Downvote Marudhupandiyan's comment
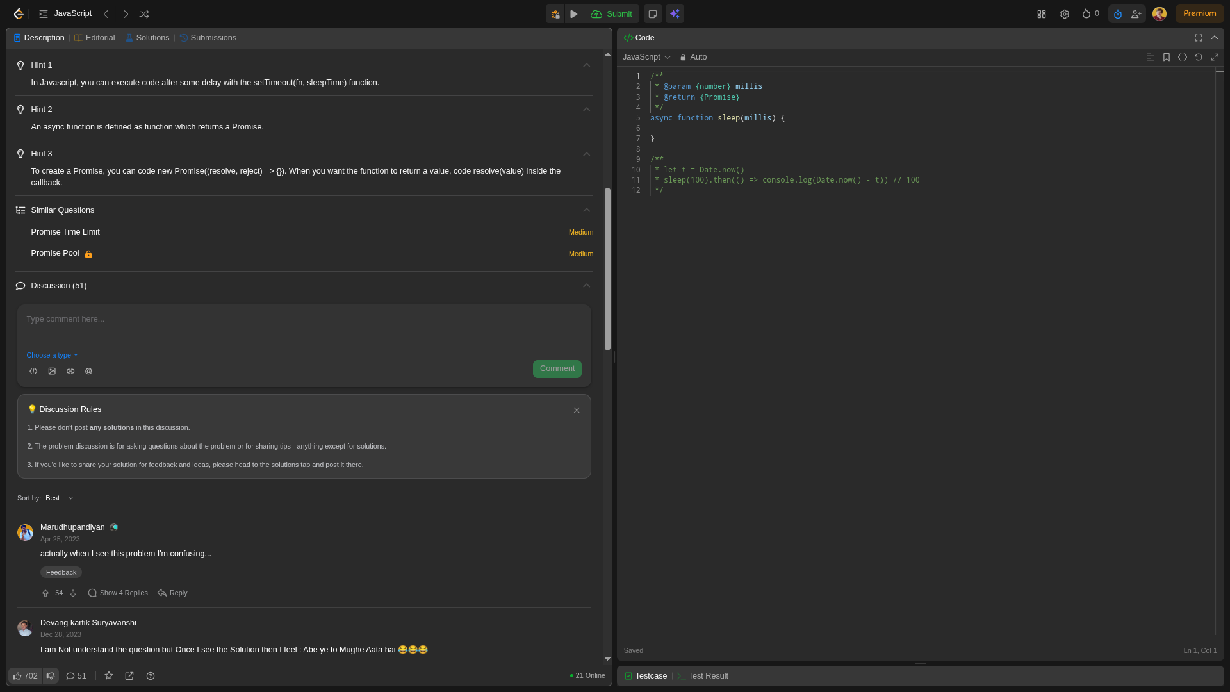Viewport: 1230px width, 692px height. [73, 593]
